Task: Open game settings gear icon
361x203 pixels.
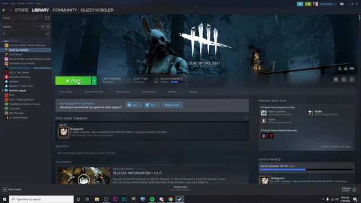Action: [336, 80]
